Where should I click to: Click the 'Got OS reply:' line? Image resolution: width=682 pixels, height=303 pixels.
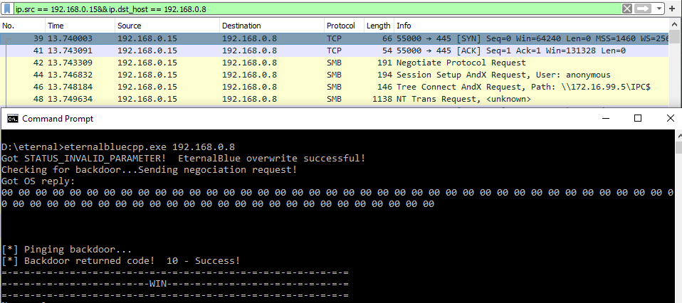(x=38, y=181)
